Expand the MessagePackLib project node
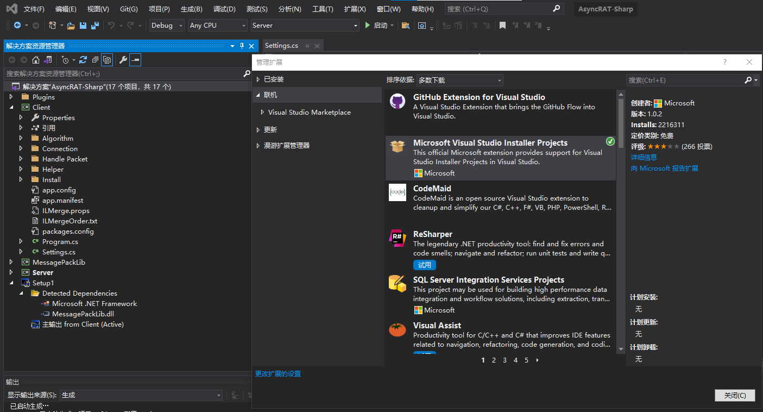 click(x=11, y=263)
